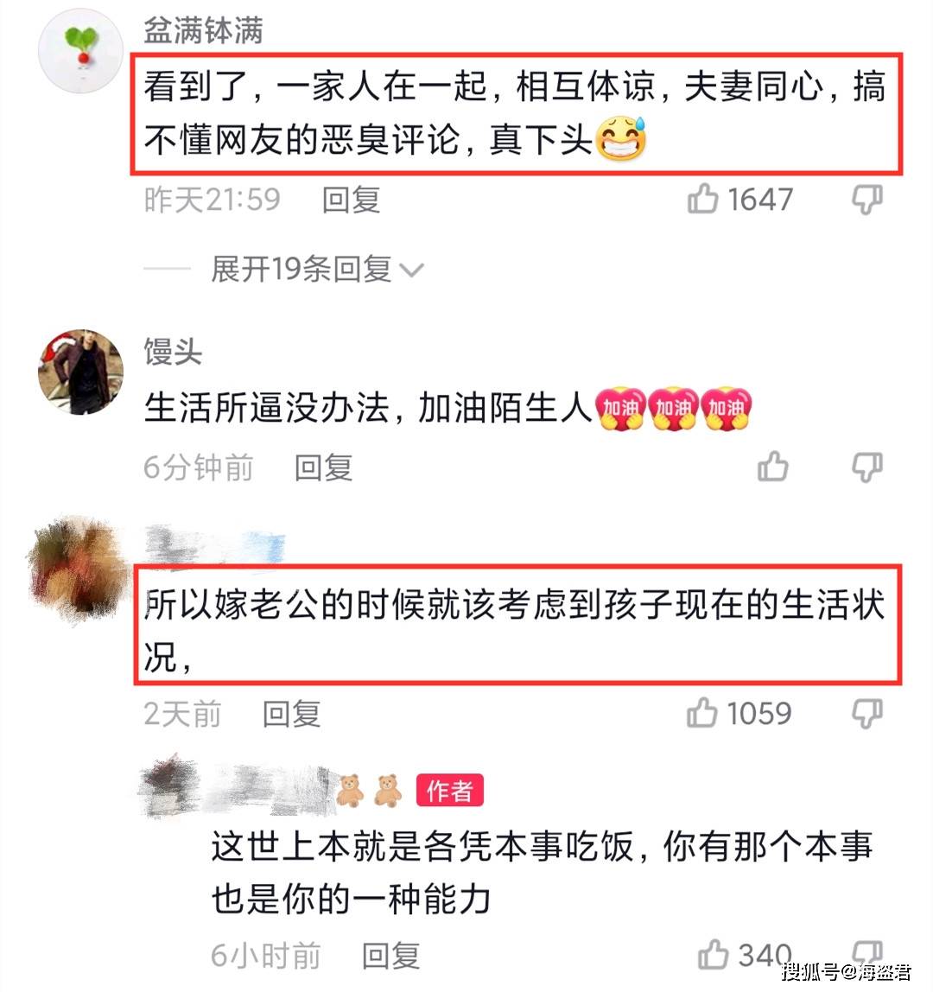
Task: Dislike 馒头's comment
Action: tap(866, 467)
